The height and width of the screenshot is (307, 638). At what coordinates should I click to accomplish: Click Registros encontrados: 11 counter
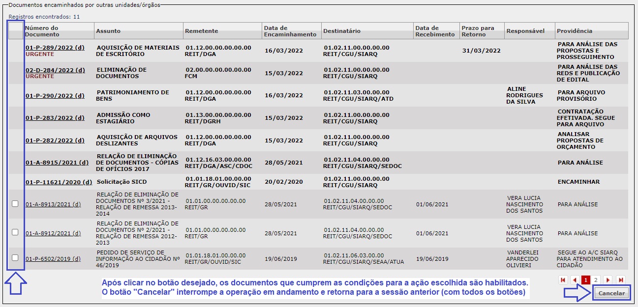44,17
